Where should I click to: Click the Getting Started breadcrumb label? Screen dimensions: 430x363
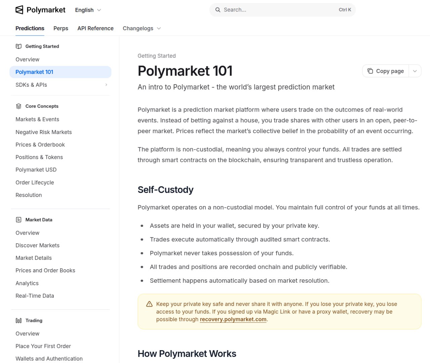[157, 56]
